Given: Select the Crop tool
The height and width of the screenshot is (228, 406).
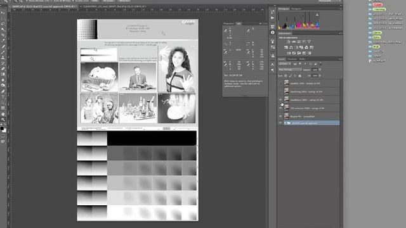Looking at the screenshot, I should [3, 35].
